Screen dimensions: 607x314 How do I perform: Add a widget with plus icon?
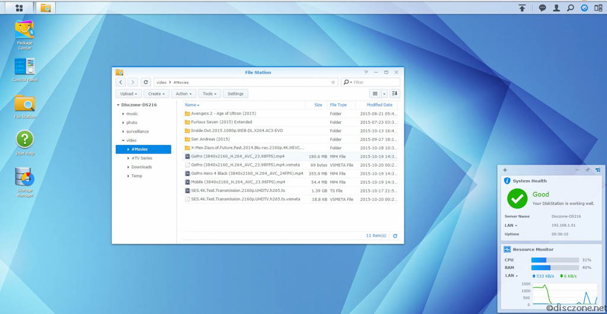click(x=505, y=170)
